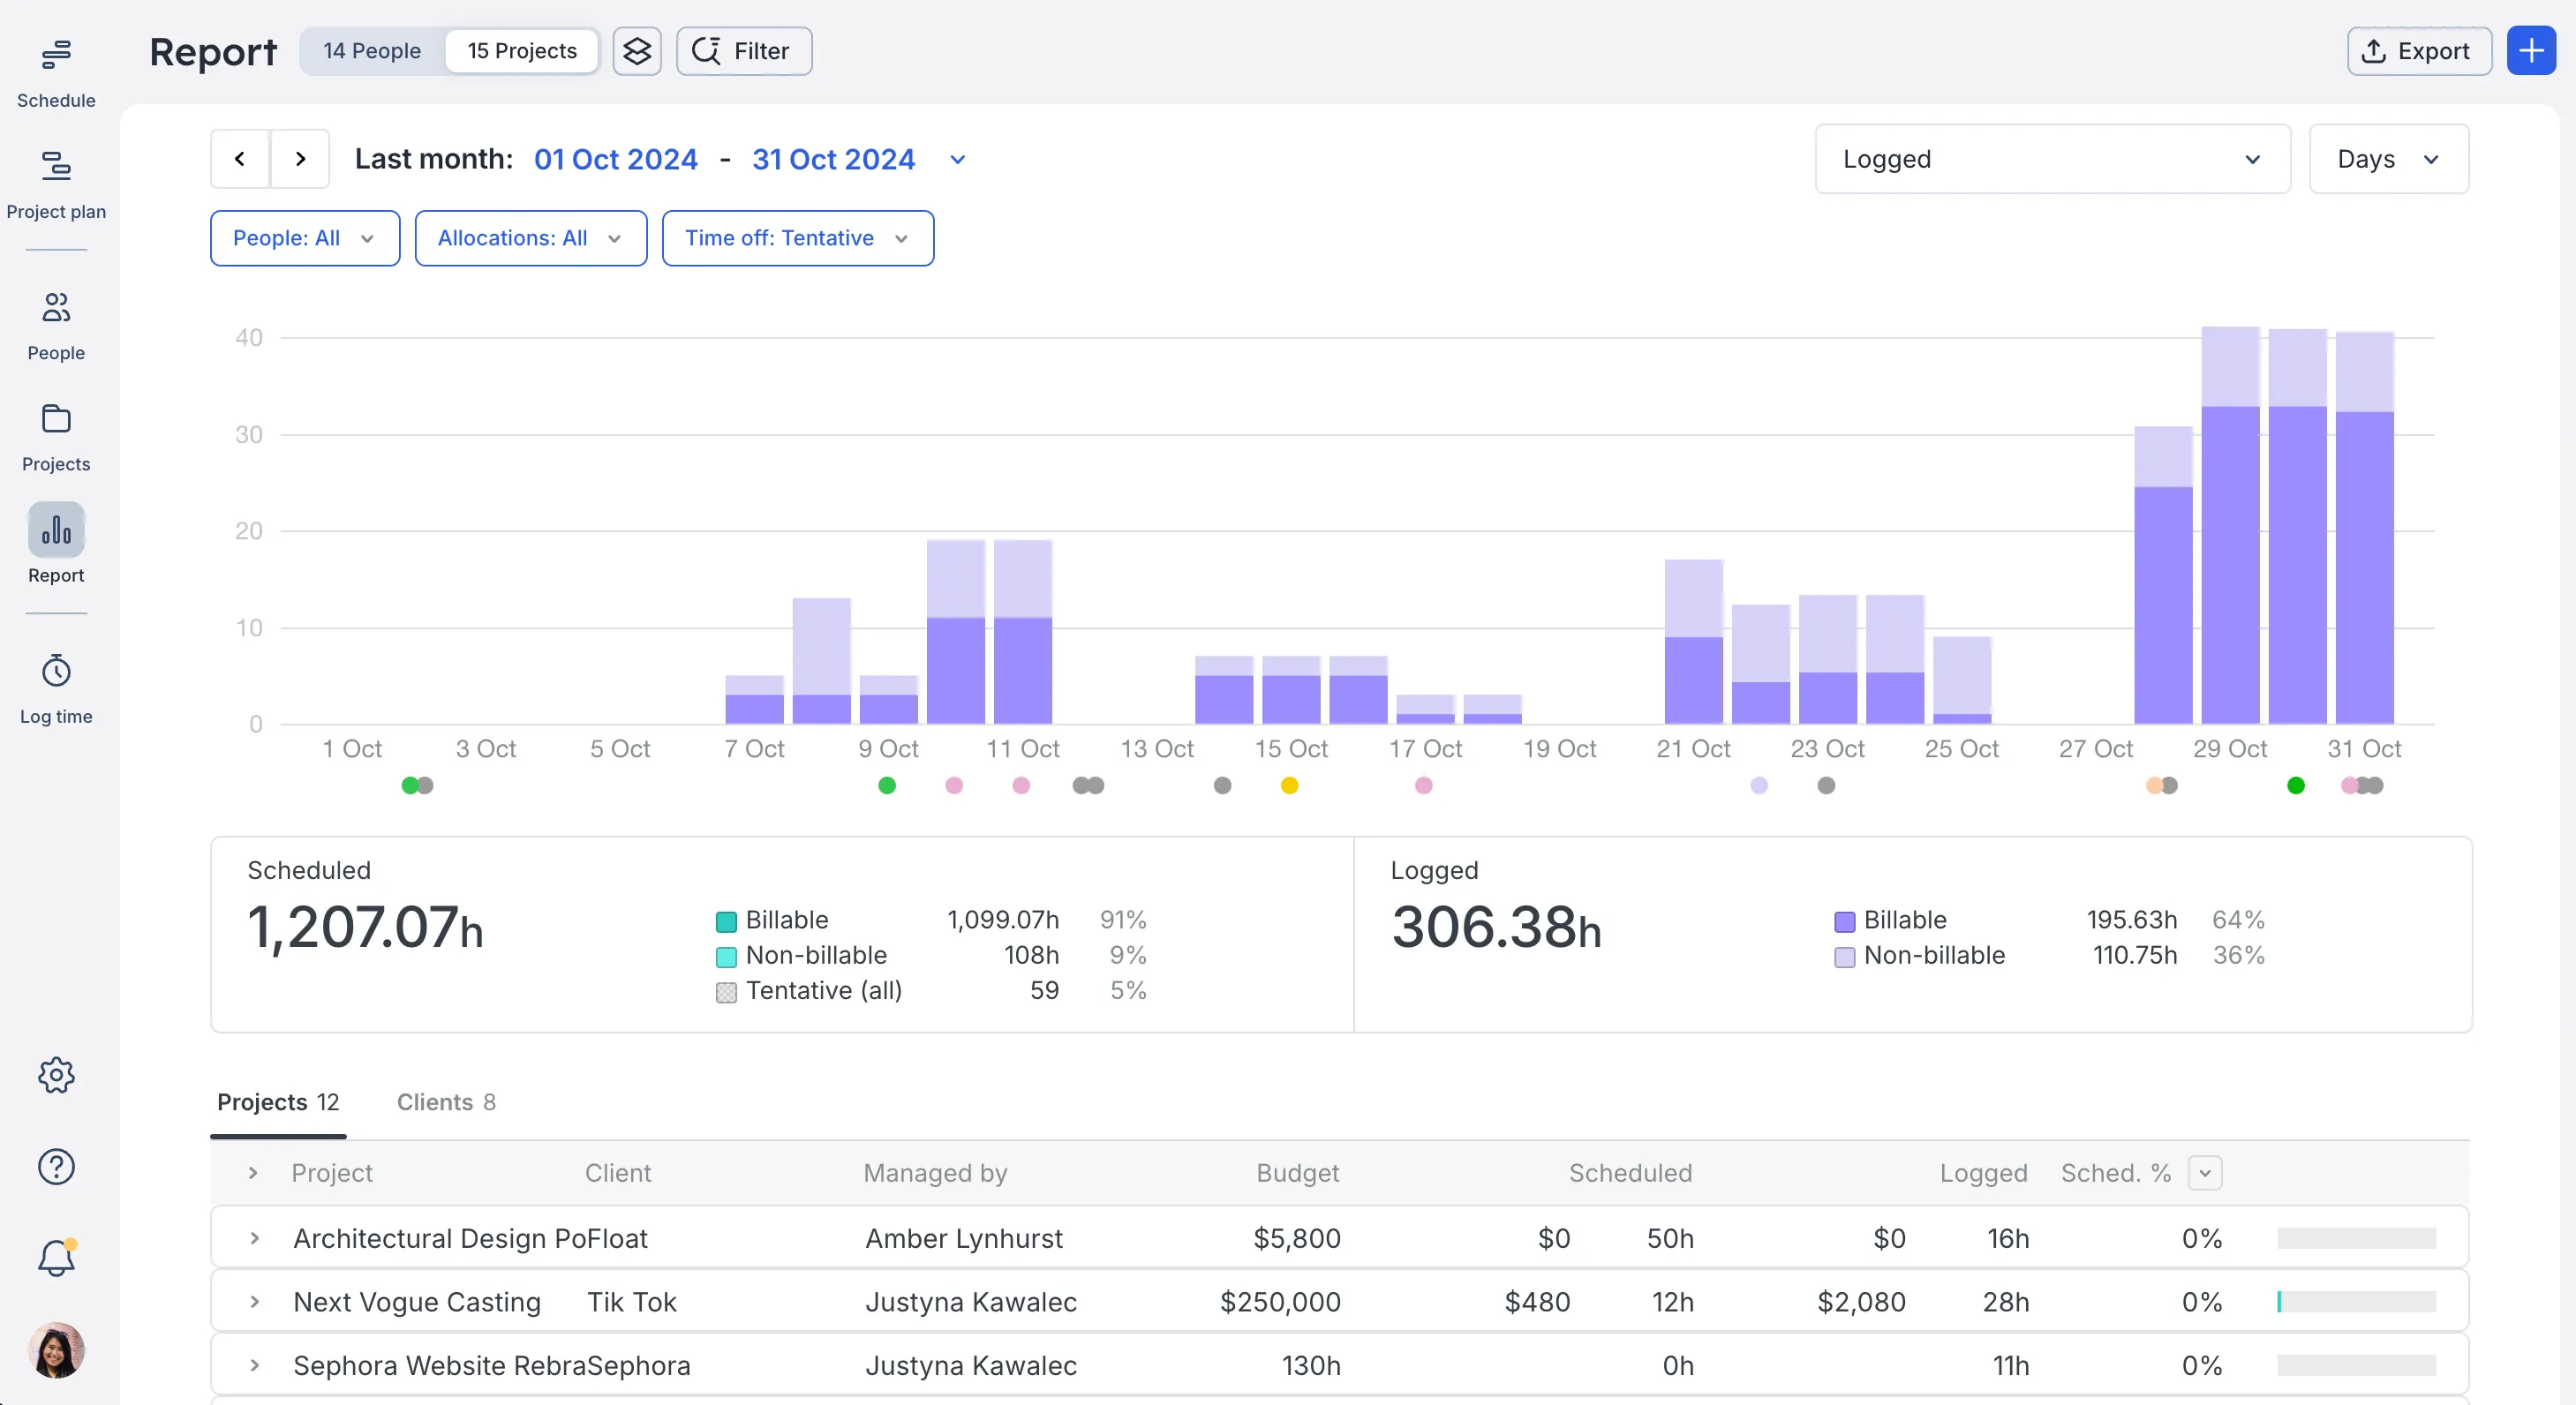Open the Days grouping dropdown
Viewport: 2576px width, 1405px height.
pyautogui.click(x=2388, y=159)
